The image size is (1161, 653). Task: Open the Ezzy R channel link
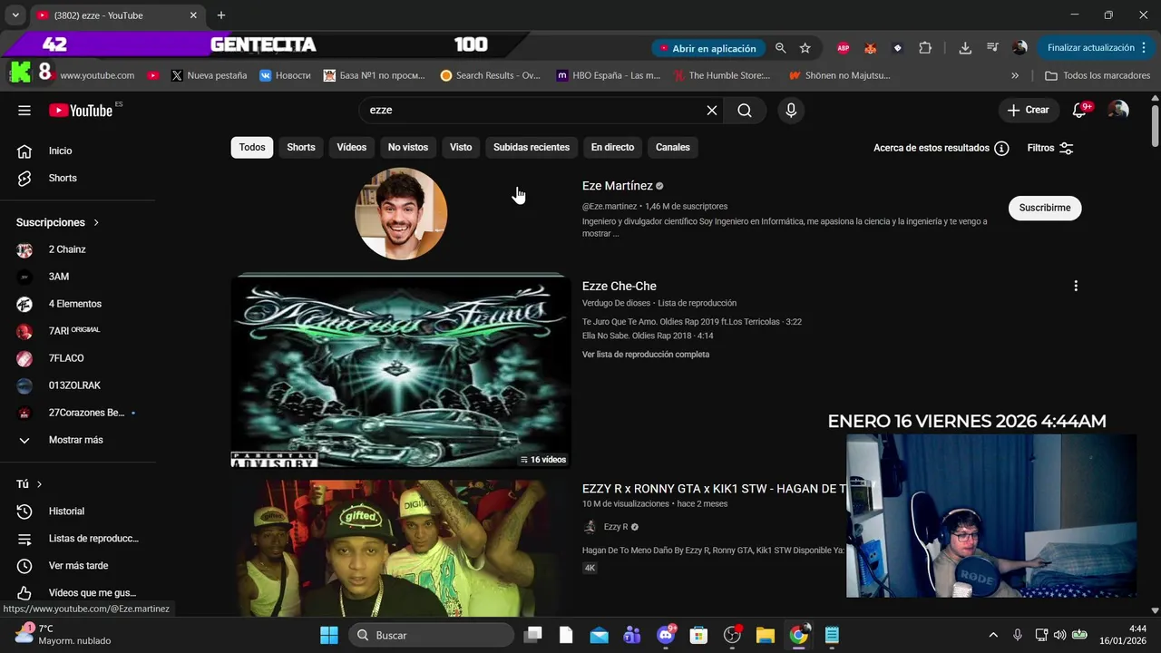click(x=617, y=527)
